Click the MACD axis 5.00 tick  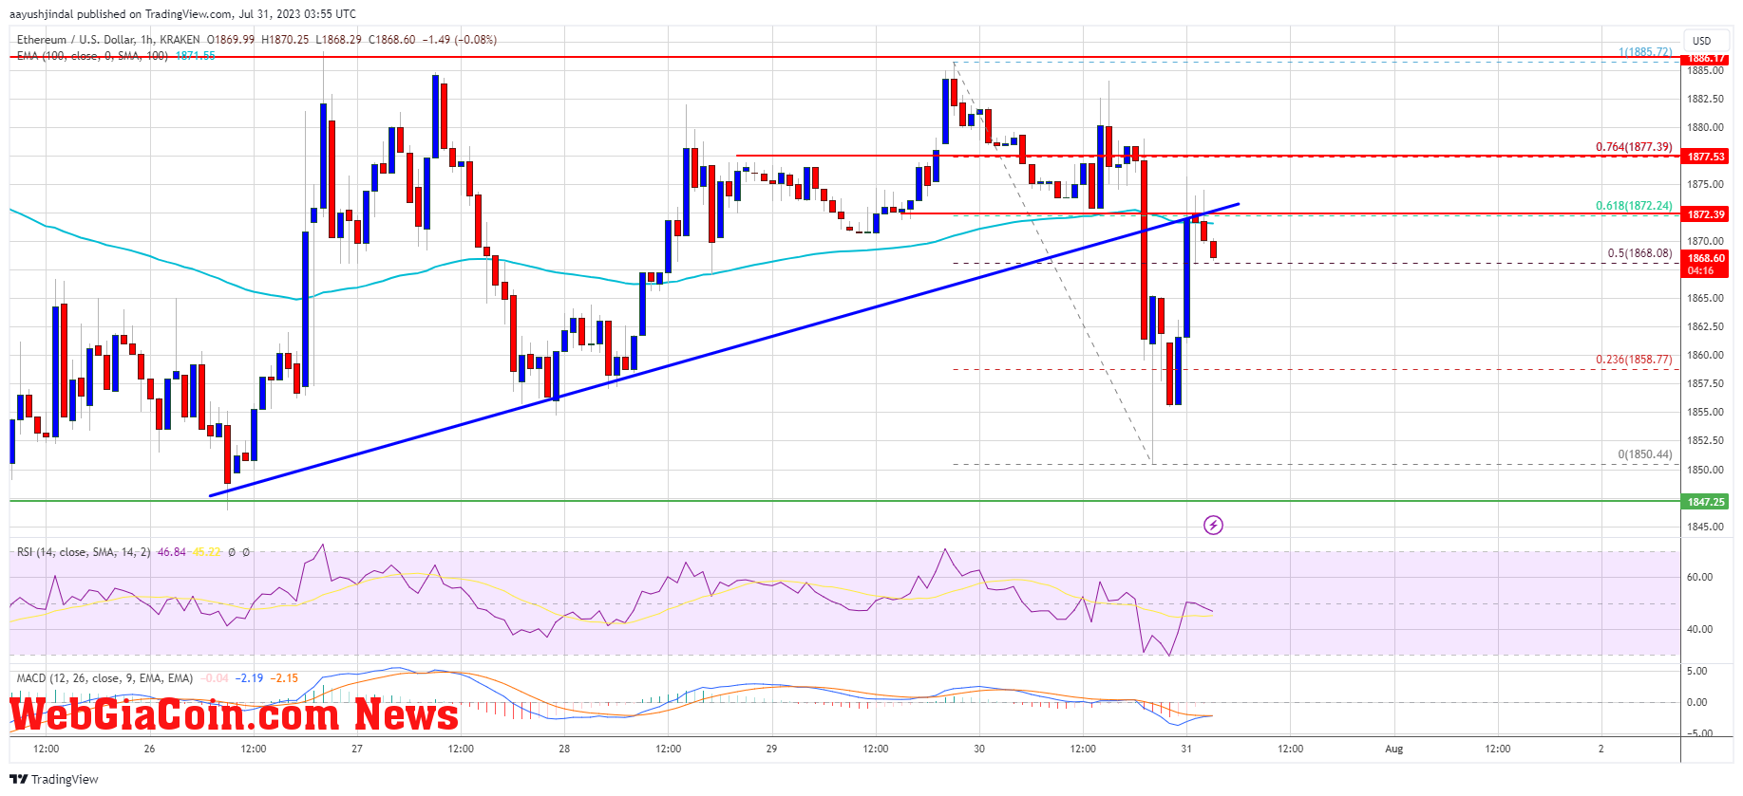[x=1696, y=671]
